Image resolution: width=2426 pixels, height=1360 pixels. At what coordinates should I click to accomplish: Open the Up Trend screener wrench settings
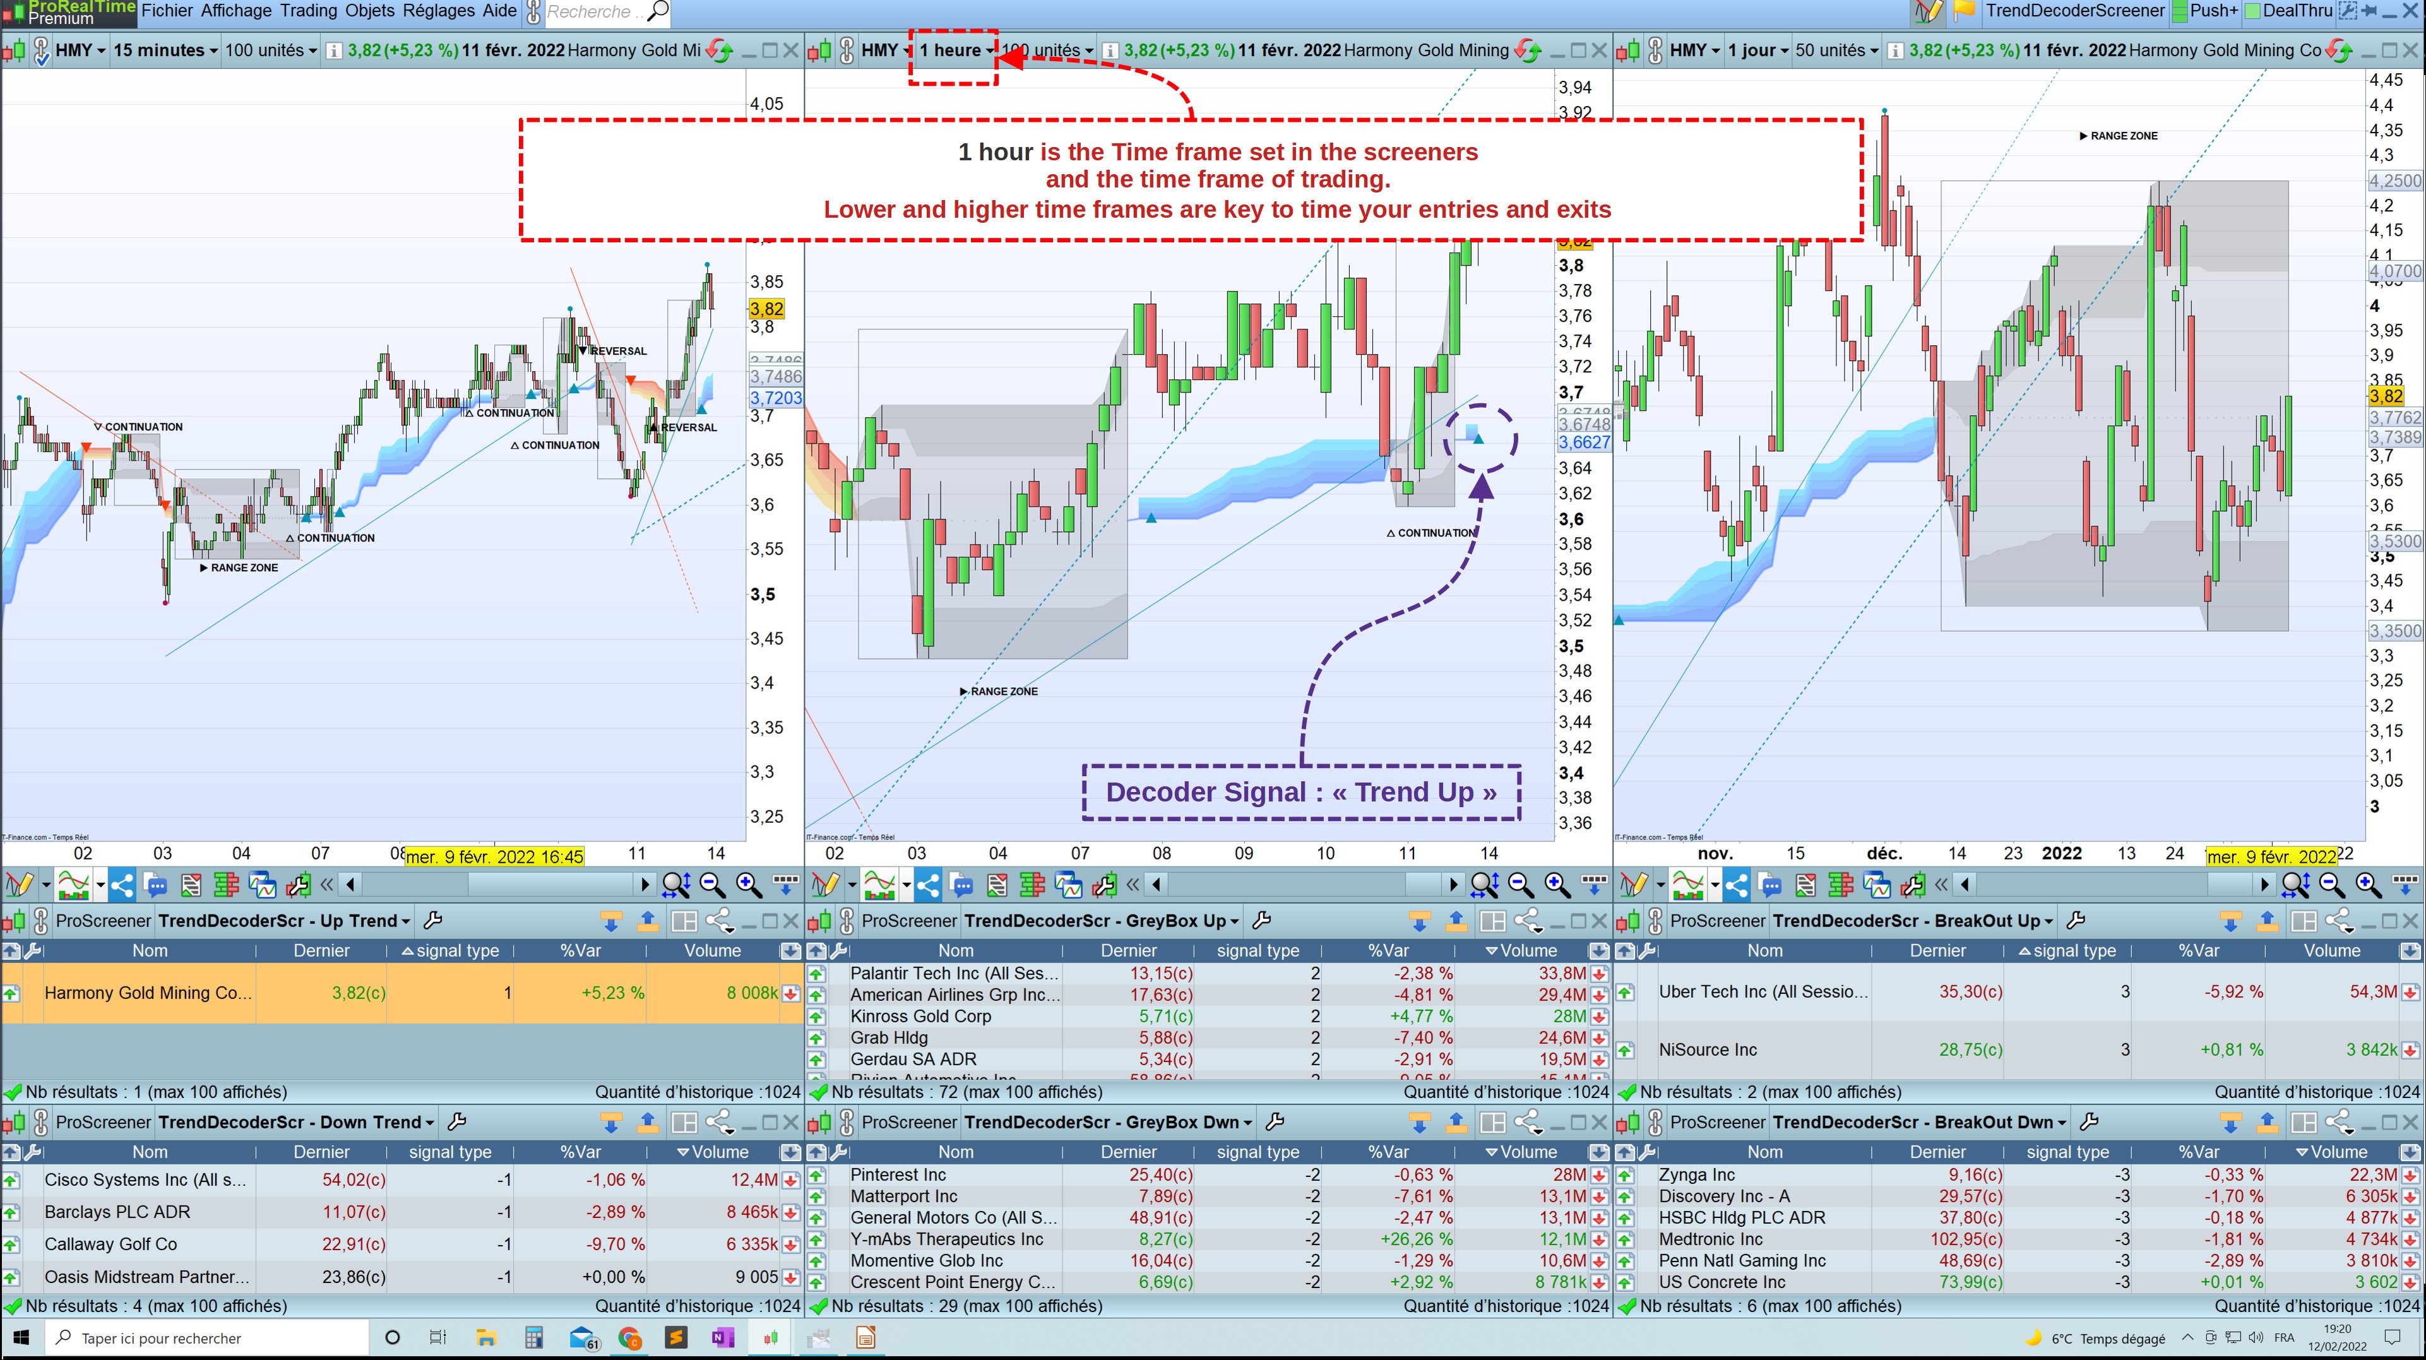[x=433, y=921]
